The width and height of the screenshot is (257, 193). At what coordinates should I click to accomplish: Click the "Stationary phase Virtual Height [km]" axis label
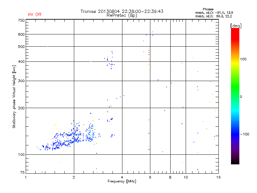tap(14, 96)
